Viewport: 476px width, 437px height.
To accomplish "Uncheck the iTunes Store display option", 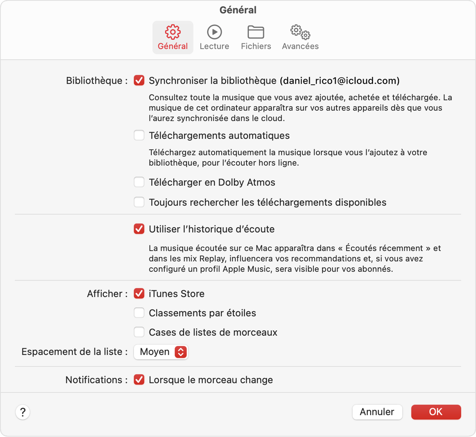I will (x=139, y=294).
